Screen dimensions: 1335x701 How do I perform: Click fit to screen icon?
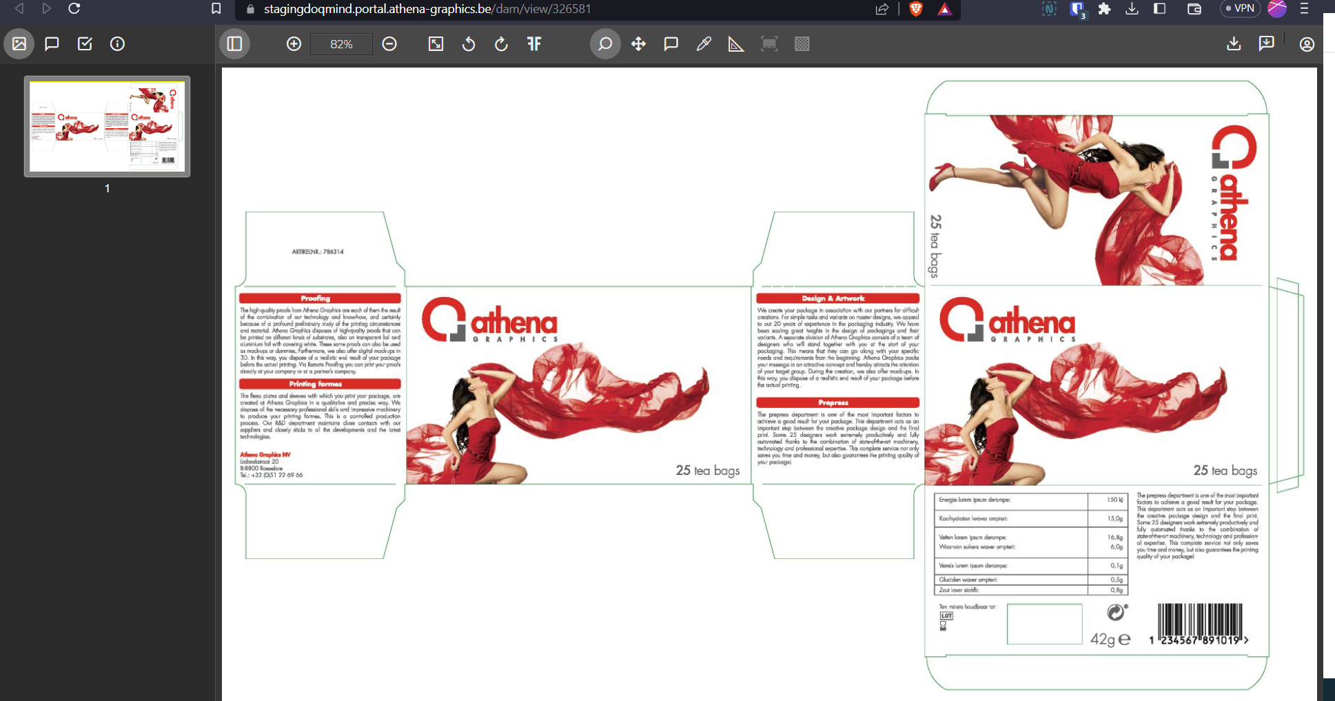tap(436, 44)
